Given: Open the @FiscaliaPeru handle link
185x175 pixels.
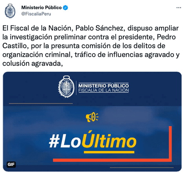Looking at the screenshot, I should pyautogui.click(x=36, y=14).
